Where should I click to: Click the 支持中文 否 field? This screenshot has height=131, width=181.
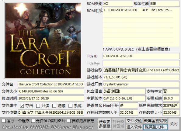click(171, 91)
